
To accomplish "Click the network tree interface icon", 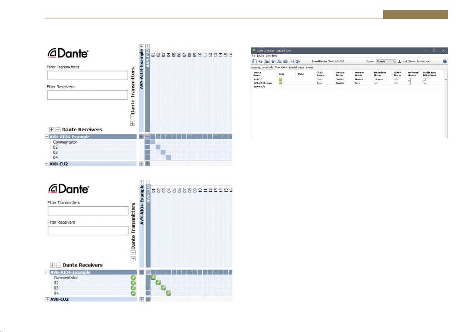I will tap(279, 61).
